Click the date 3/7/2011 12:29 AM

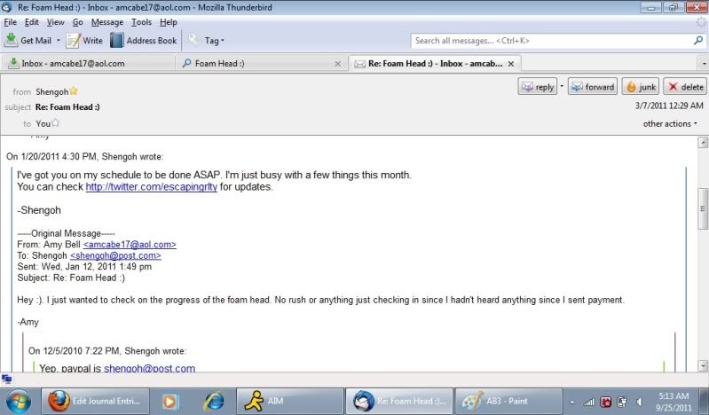pos(669,106)
